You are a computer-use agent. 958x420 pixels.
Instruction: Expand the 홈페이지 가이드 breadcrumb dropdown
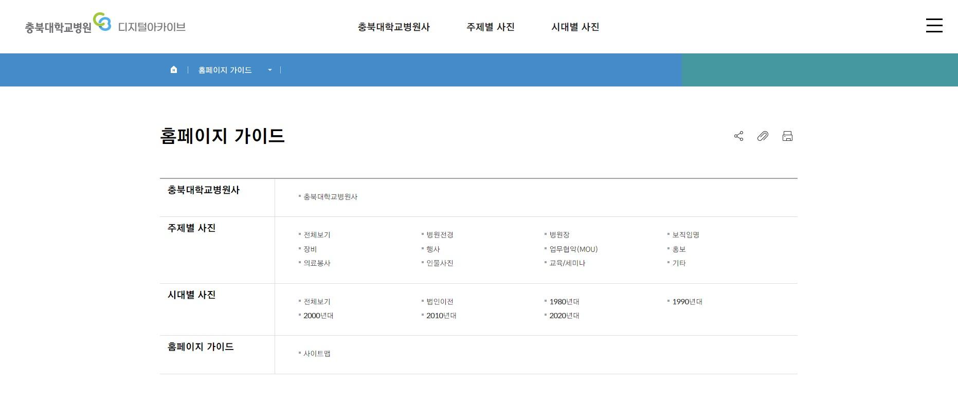coord(269,70)
